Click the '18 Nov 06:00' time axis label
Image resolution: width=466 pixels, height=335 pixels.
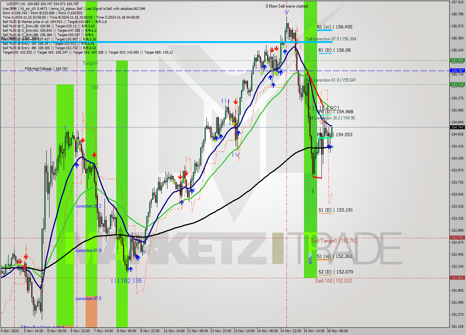click(338, 331)
